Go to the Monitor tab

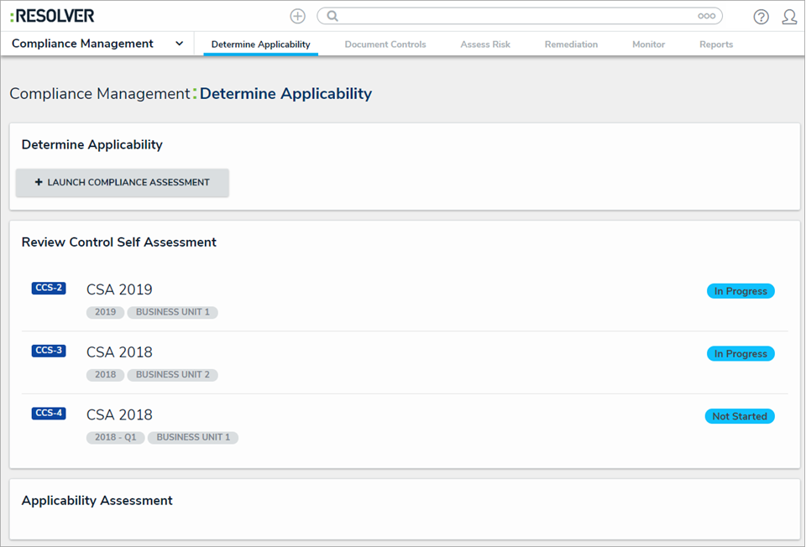point(648,44)
